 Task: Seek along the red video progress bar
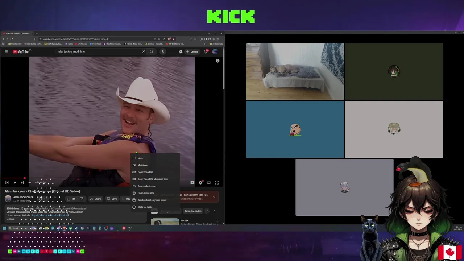click(111, 178)
